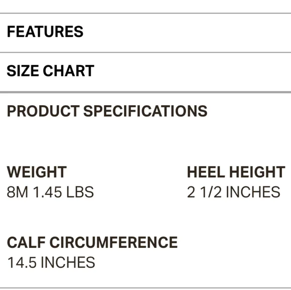Click the word SIZE in SIZE CHART
The height and width of the screenshot is (290, 291).
23,71
